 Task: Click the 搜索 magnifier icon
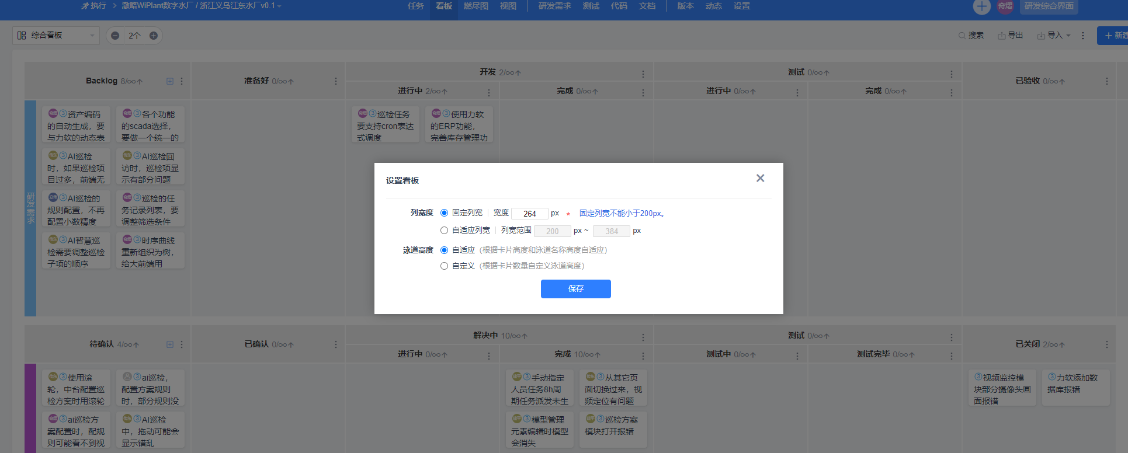pos(962,36)
